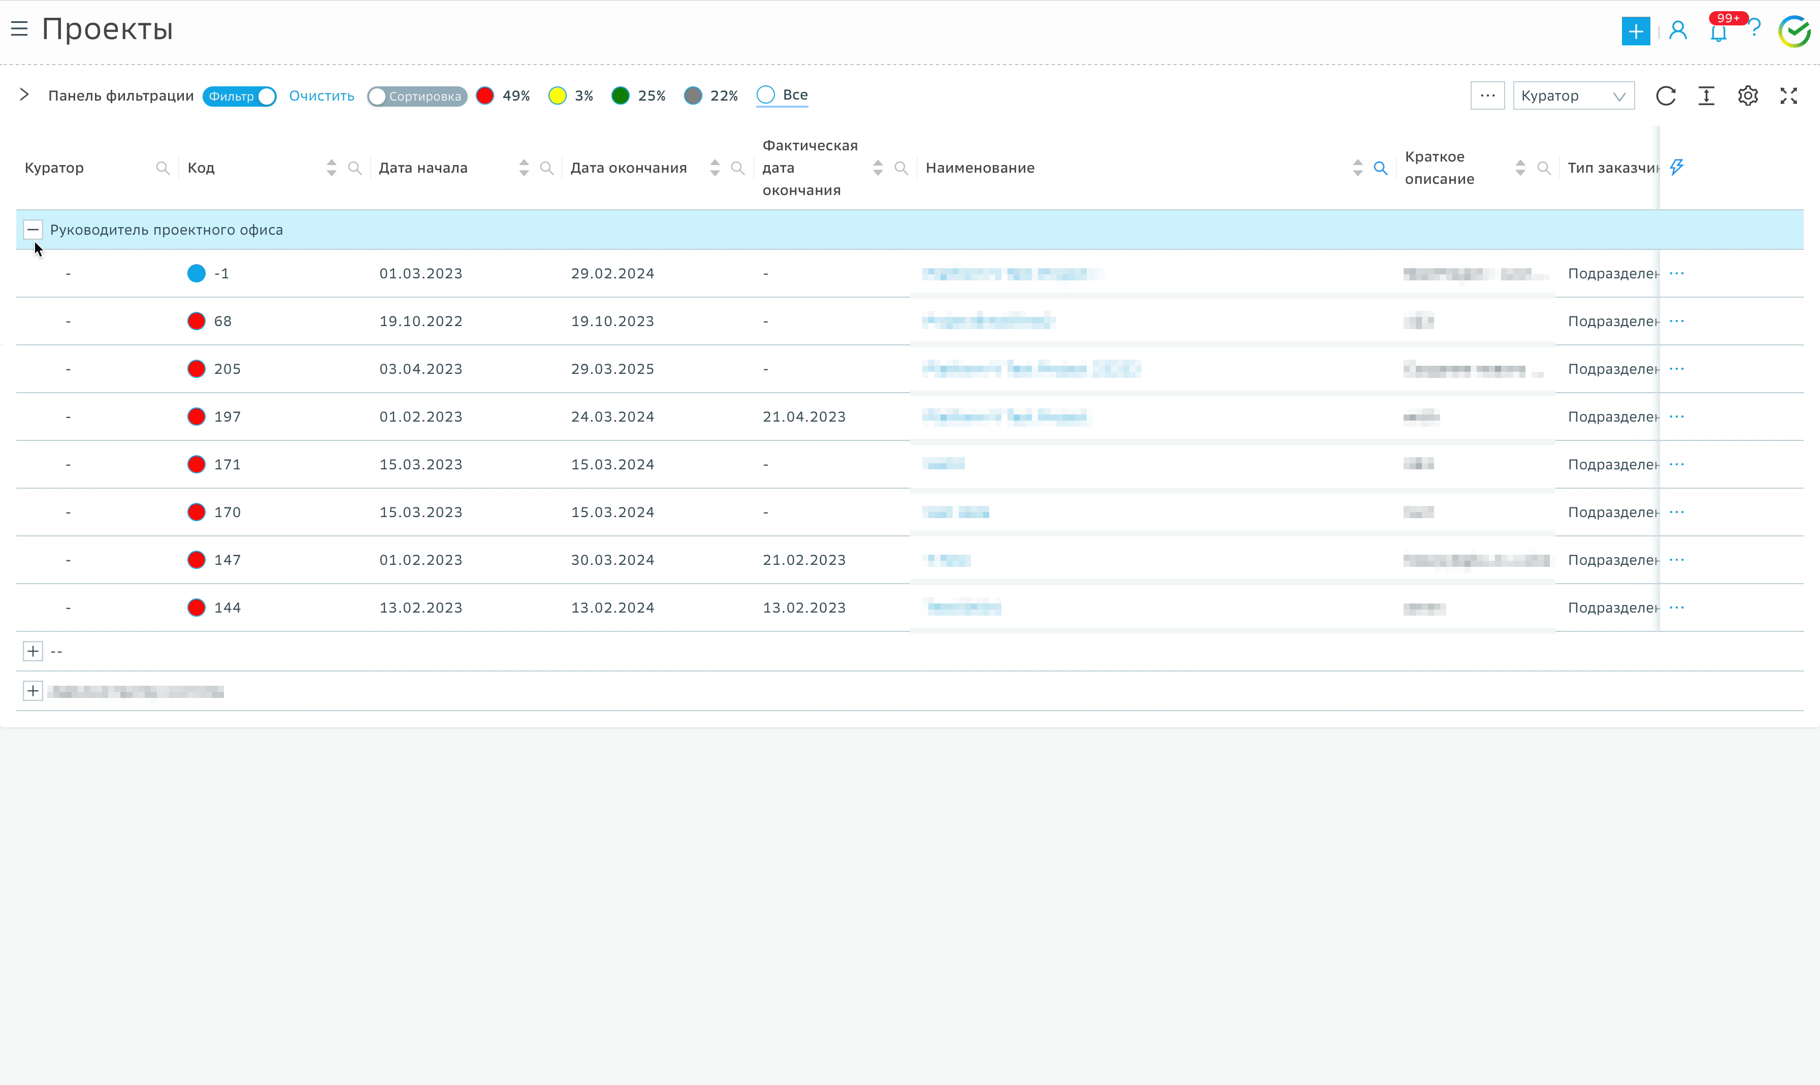
Task: Click the Очистить link
Action: point(321,96)
